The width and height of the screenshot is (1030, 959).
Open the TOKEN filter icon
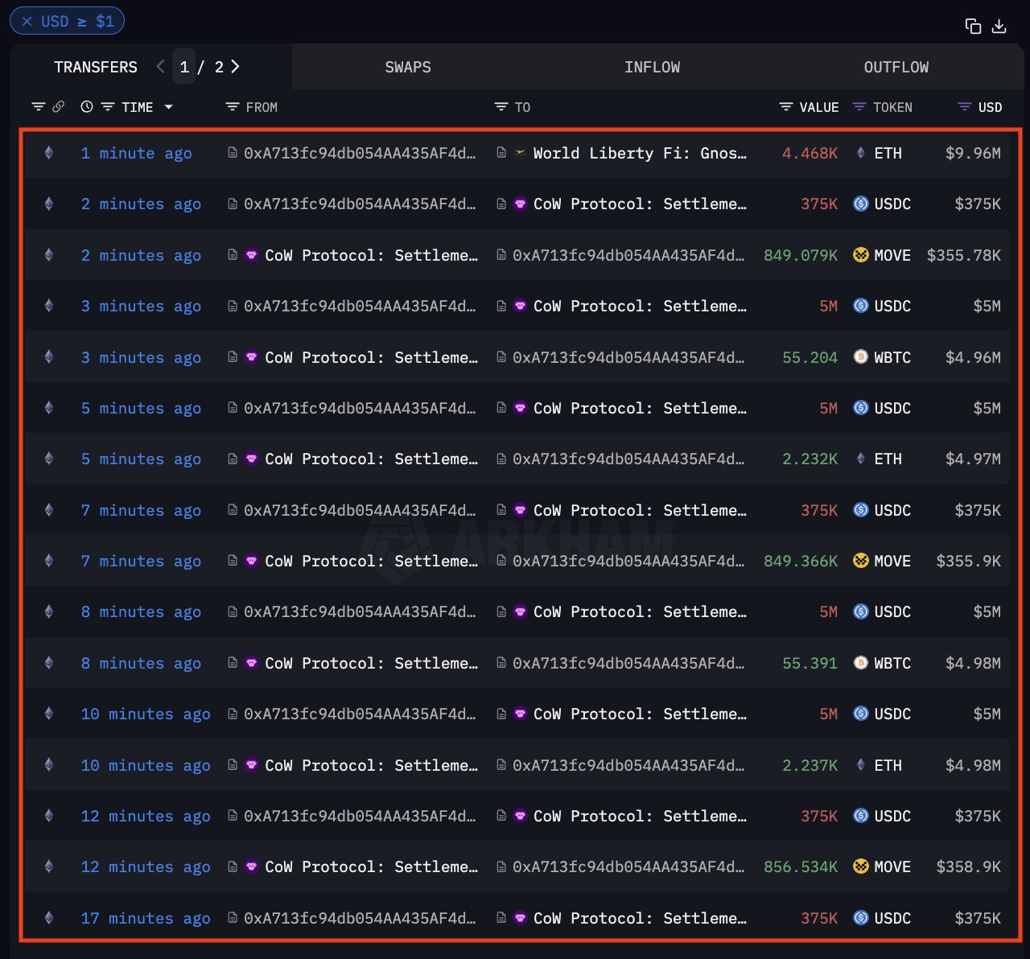click(x=859, y=107)
